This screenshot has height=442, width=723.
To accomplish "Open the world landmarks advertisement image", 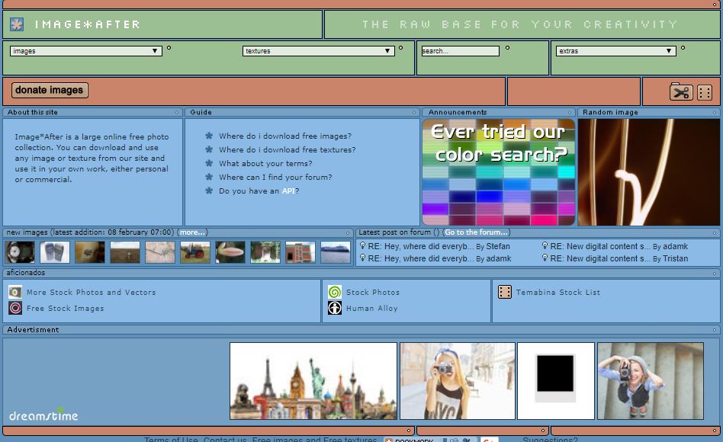I will pos(313,381).
